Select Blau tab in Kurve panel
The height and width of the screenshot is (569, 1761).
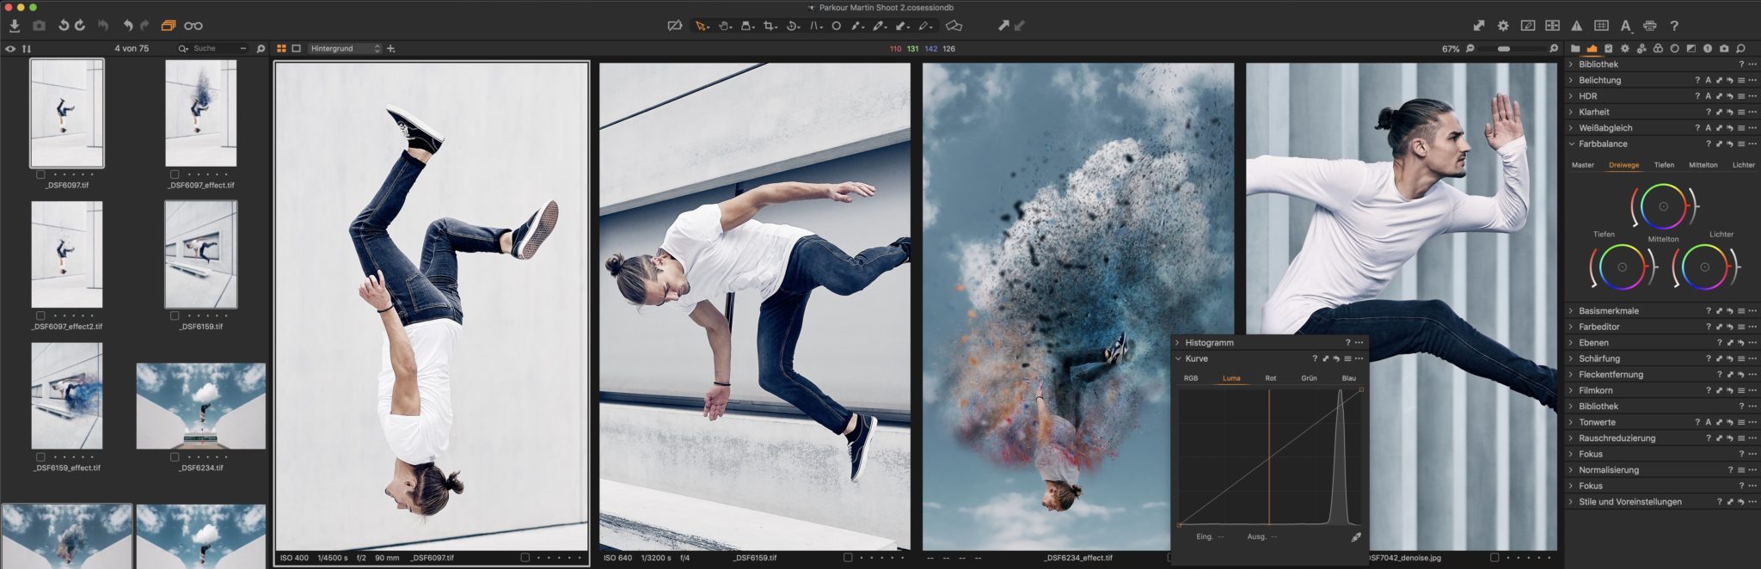coord(1349,378)
